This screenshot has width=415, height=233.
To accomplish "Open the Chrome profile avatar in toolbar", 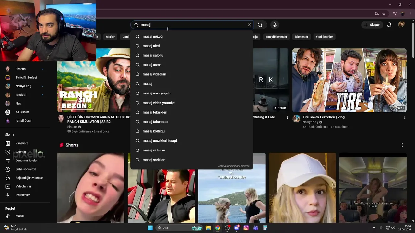I will click(403, 14).
